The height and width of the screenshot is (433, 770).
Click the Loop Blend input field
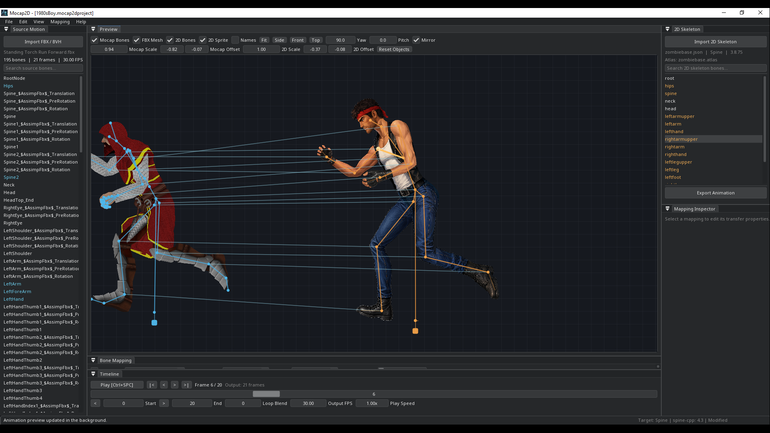point(243,403)
